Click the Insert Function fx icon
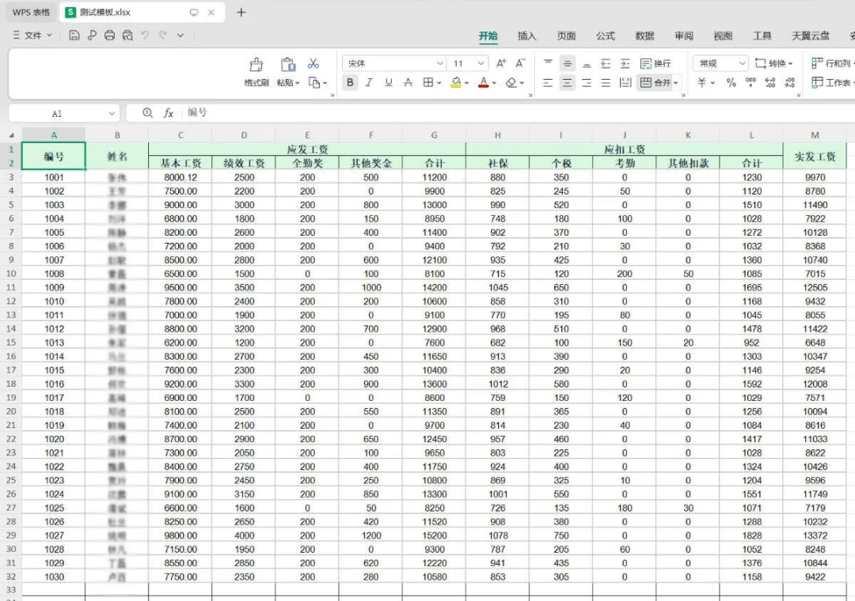Screen dimensions: 855x601 168,113
